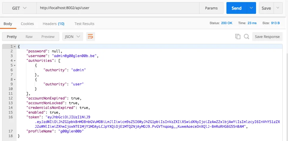Screen dimensions: 288x141
Task: Click the wrap lines icon
Action: point(90,37)
